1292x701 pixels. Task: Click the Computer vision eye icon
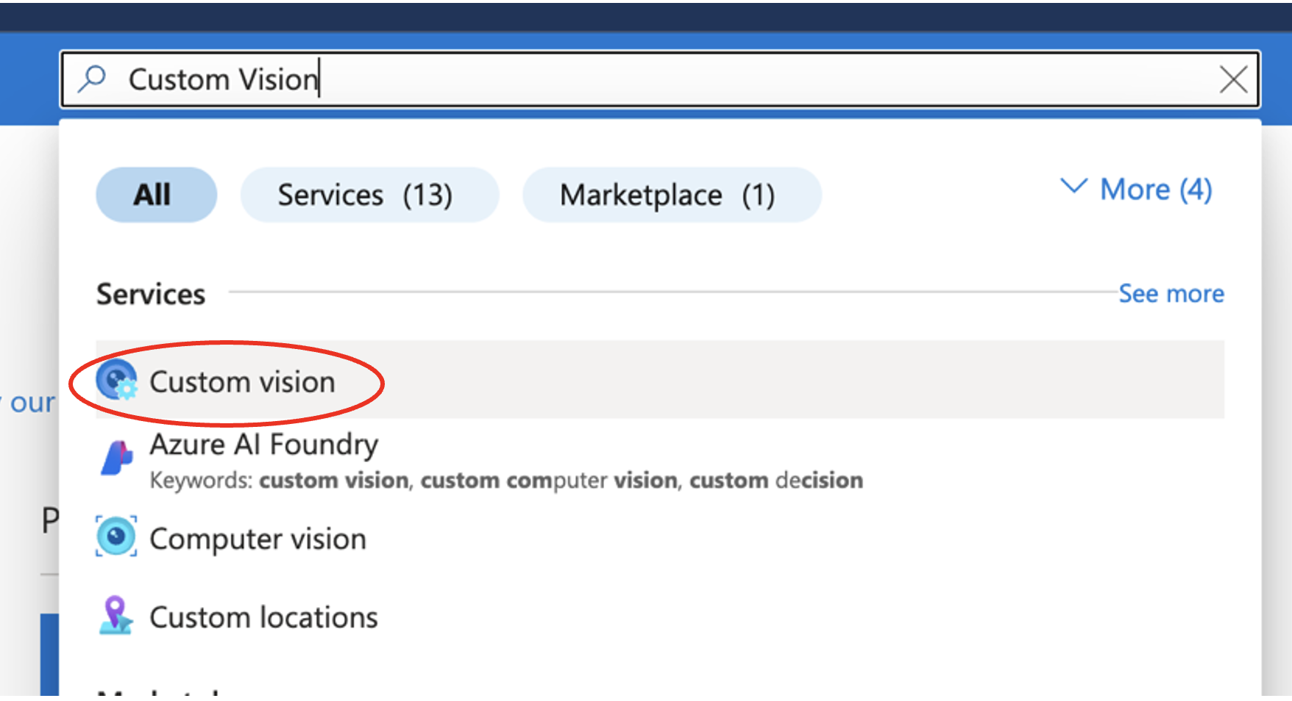(116, 537)
